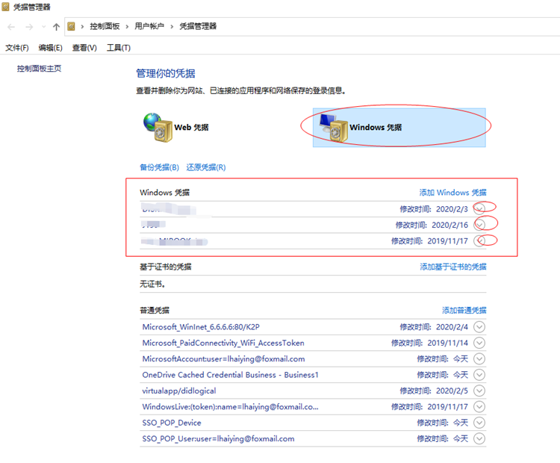Expand the SSO_POP_Device credential chevron
Viewport: 560px width, 463px height.
[479, 423]
